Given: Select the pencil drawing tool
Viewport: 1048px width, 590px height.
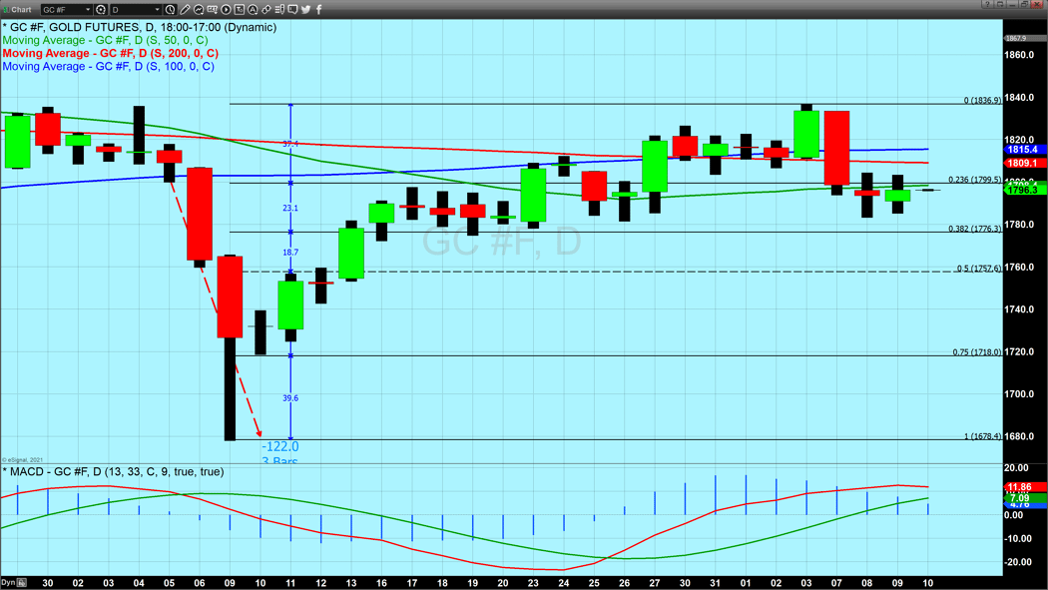Looking at the screenshot, I should 185,9.
